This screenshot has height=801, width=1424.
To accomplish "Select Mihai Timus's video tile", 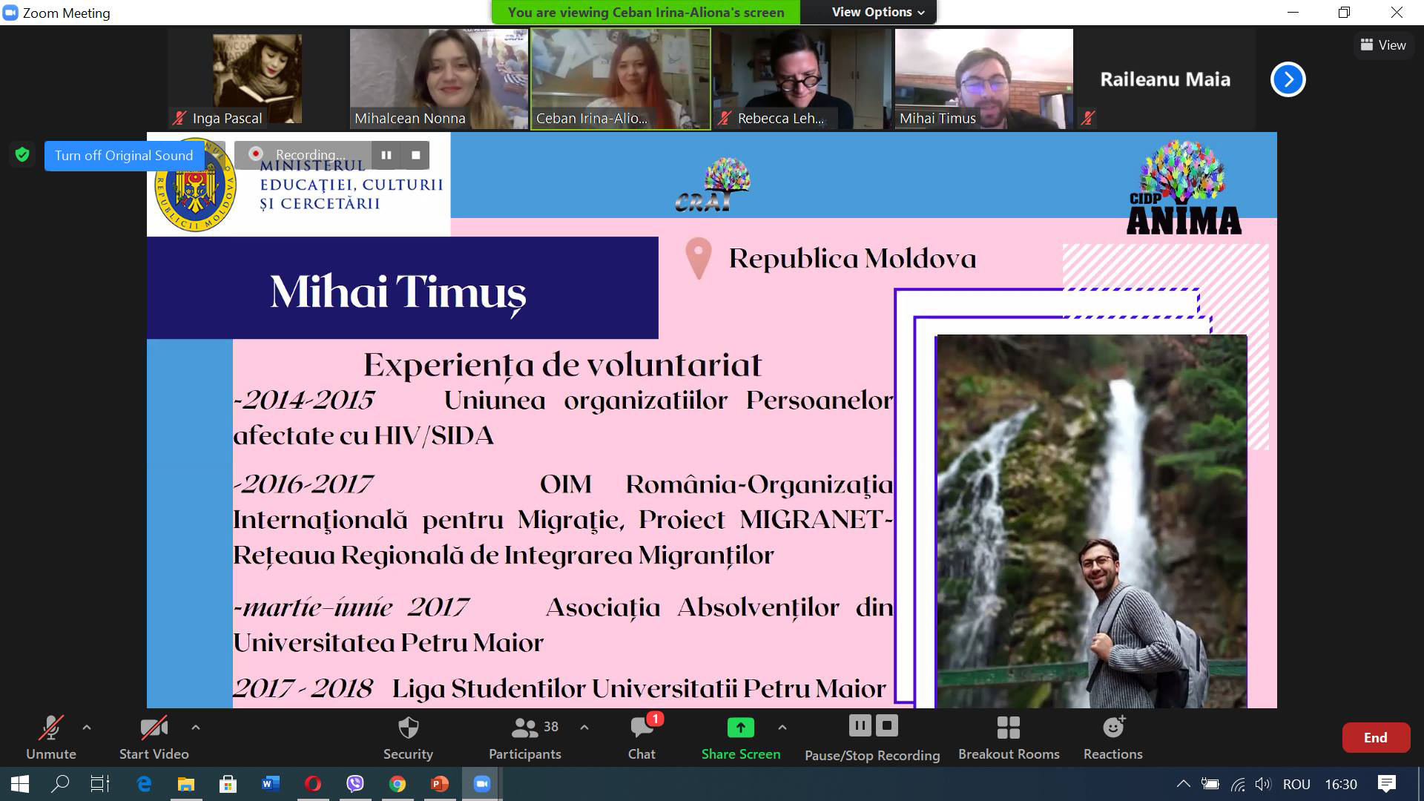I will (983, 78).
